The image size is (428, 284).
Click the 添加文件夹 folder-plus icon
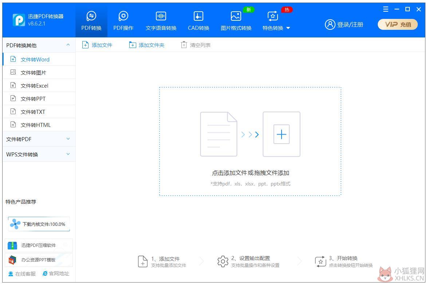(x=132, y=45)
